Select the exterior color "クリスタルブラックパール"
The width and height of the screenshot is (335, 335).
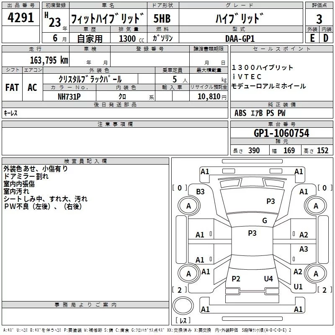(x=90, y=79)
